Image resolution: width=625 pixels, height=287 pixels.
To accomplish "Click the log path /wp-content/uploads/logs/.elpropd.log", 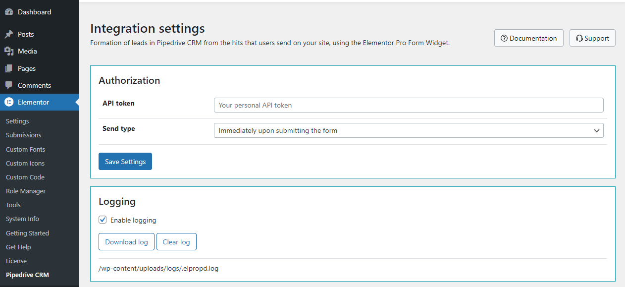I will (158, 269).
